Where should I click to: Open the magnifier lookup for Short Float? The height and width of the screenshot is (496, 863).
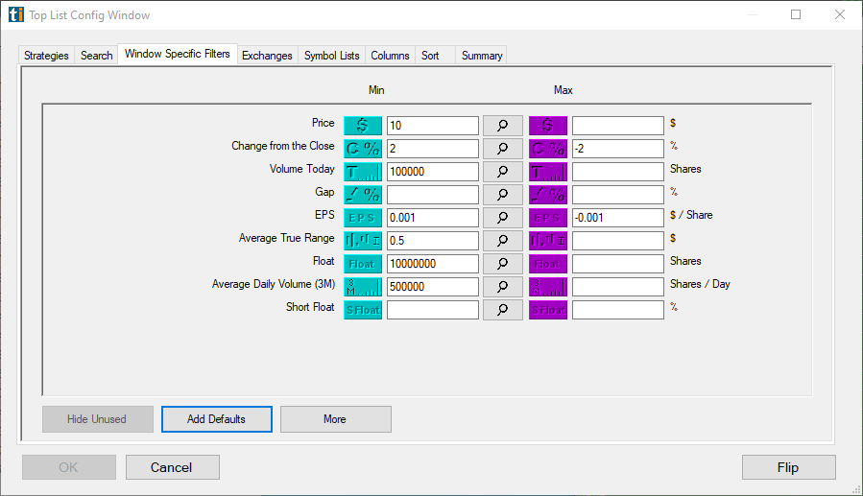[502, 310]
